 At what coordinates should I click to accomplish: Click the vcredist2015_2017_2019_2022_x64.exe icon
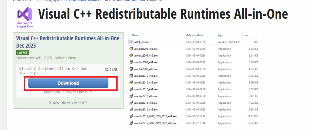tap(131, 116)
